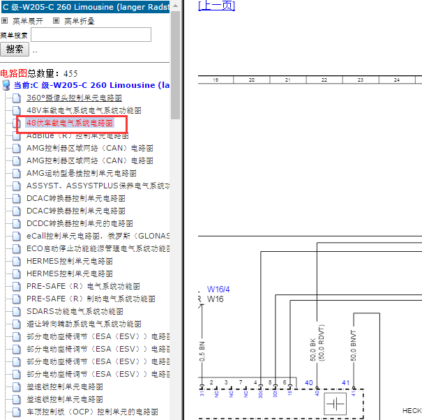Select the 当前:C 级-W205-C 260 Limousine root node
Image resolution: width=422 pixels, height=420 pixels.
(91, 85)
